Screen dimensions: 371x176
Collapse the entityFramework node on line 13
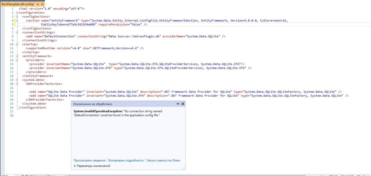(17, 56)
